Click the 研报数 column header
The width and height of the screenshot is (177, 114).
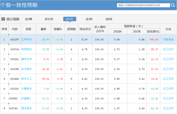[x=71, y=29]
